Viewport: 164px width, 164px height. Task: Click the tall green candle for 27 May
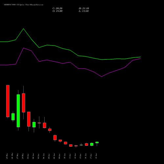18,111
